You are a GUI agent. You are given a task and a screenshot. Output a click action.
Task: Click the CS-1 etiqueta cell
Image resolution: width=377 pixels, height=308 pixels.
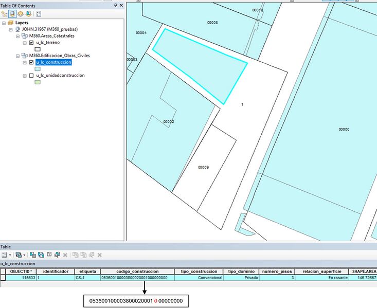87,278
